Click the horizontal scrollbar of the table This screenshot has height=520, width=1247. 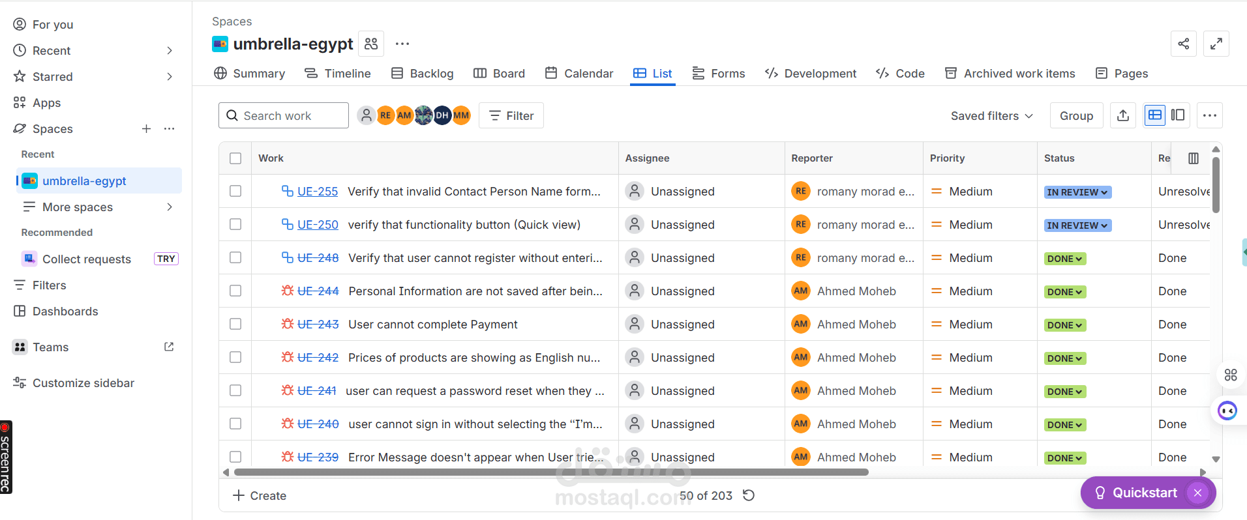pyautogui.click(x=551, y=472)
